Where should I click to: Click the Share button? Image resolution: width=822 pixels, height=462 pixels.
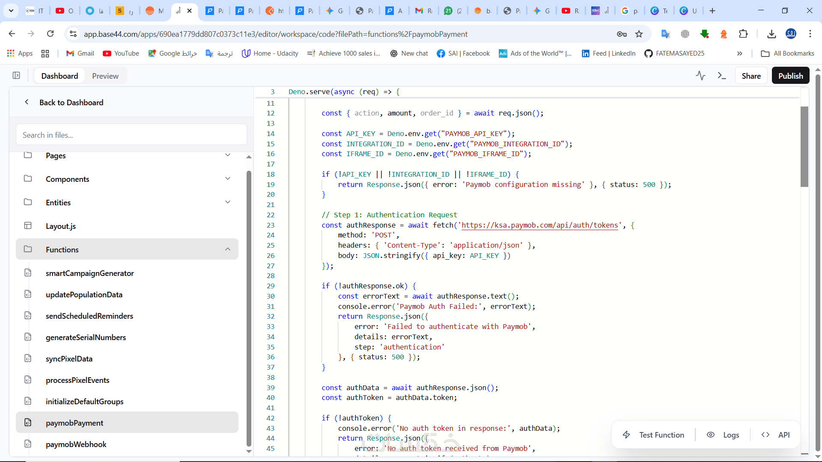[751, 76]
